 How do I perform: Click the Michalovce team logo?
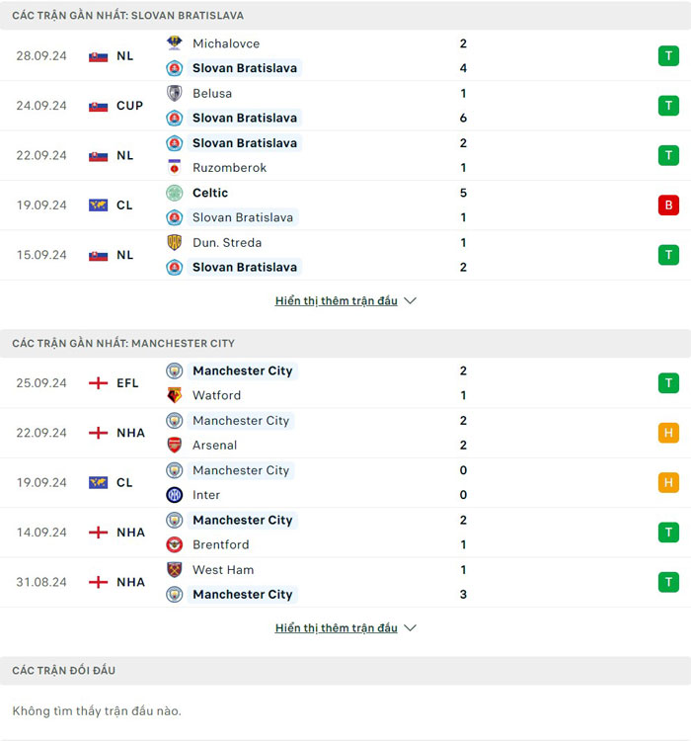175,43
